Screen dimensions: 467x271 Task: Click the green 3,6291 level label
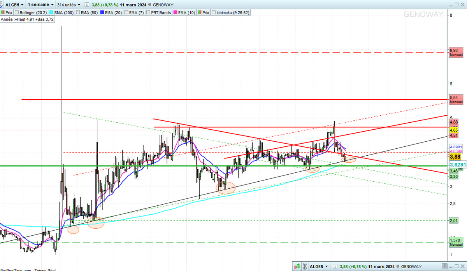tap(457, 165)
